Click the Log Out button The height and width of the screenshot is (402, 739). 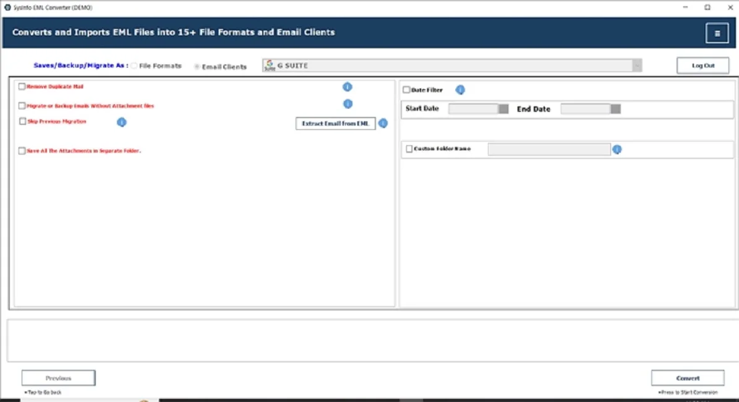(x=703, y=66)
